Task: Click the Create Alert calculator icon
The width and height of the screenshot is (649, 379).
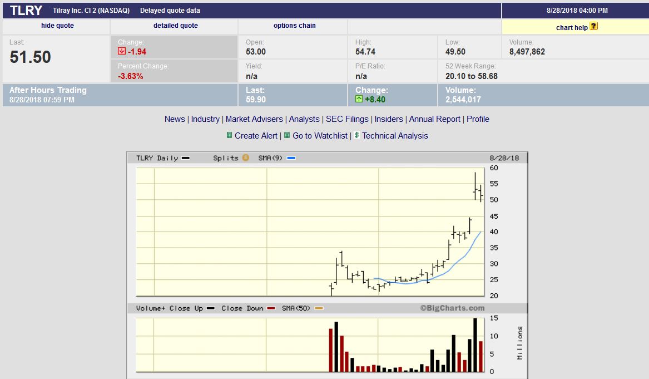Action: [x=229, y=135]
